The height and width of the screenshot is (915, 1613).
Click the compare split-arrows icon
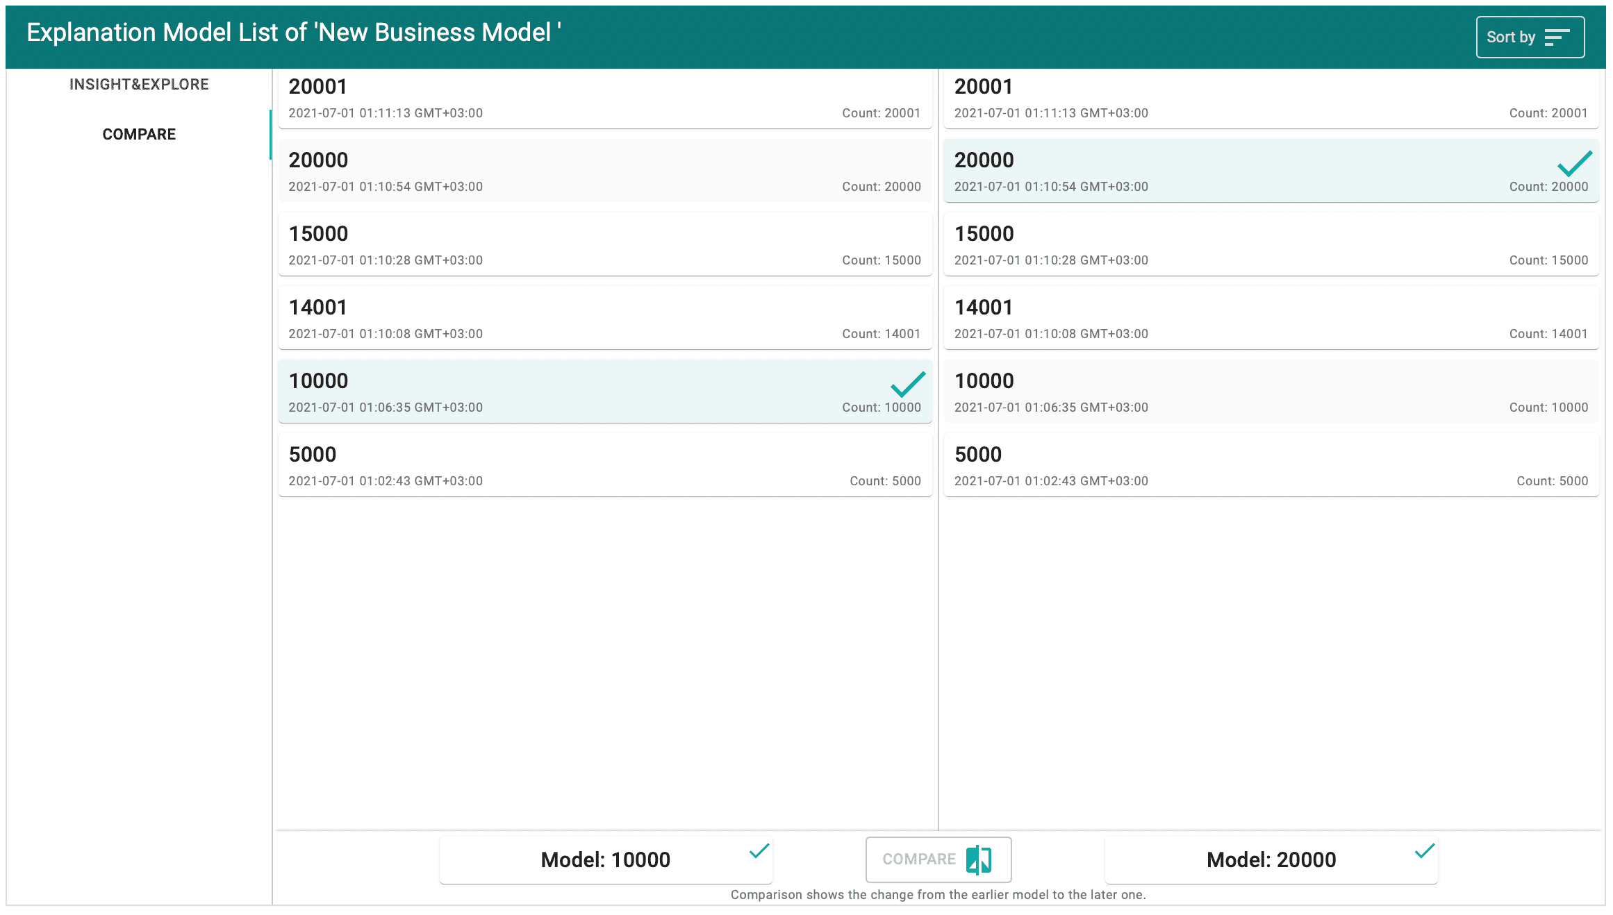click(x=979, y=859)
